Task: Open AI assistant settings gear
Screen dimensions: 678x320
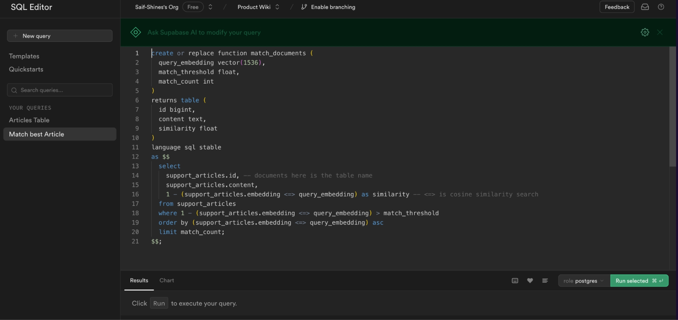Action: pos(645,32)
